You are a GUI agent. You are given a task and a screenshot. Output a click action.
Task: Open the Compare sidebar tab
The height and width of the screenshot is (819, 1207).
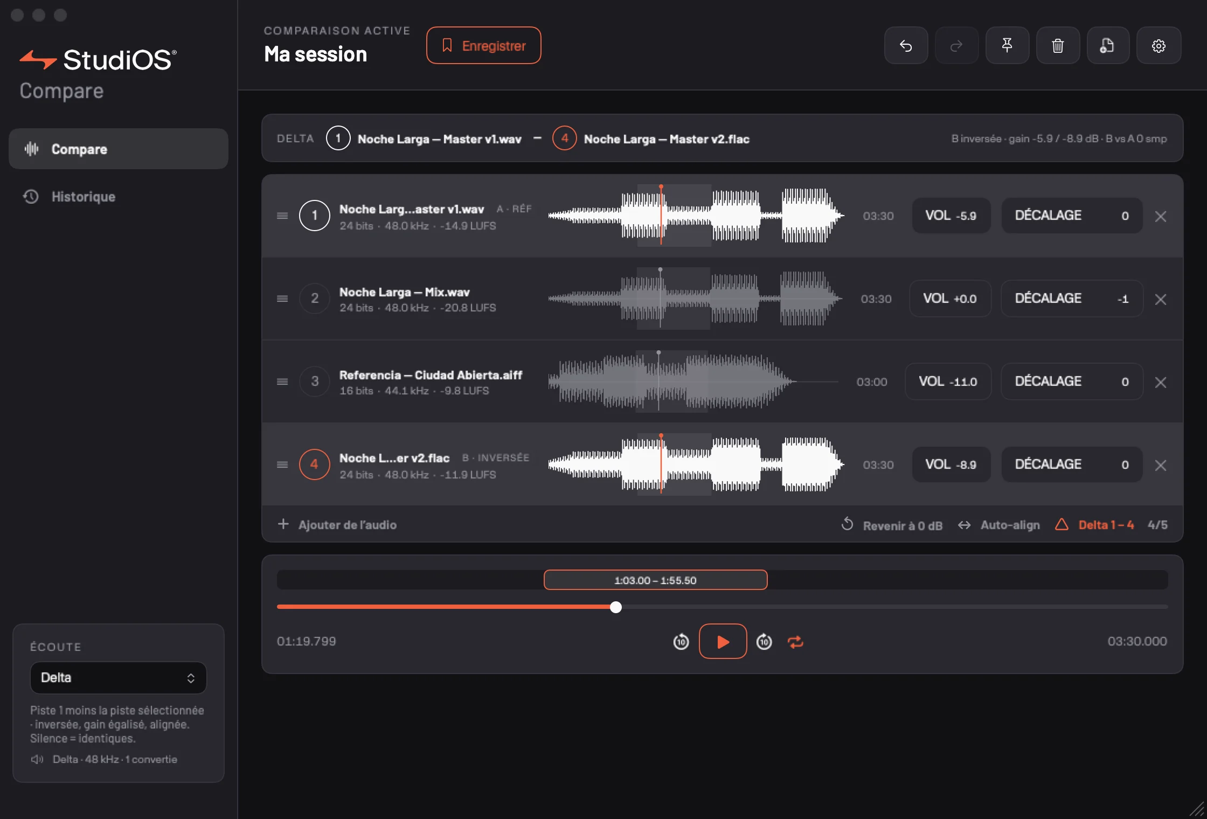point(119,149)
